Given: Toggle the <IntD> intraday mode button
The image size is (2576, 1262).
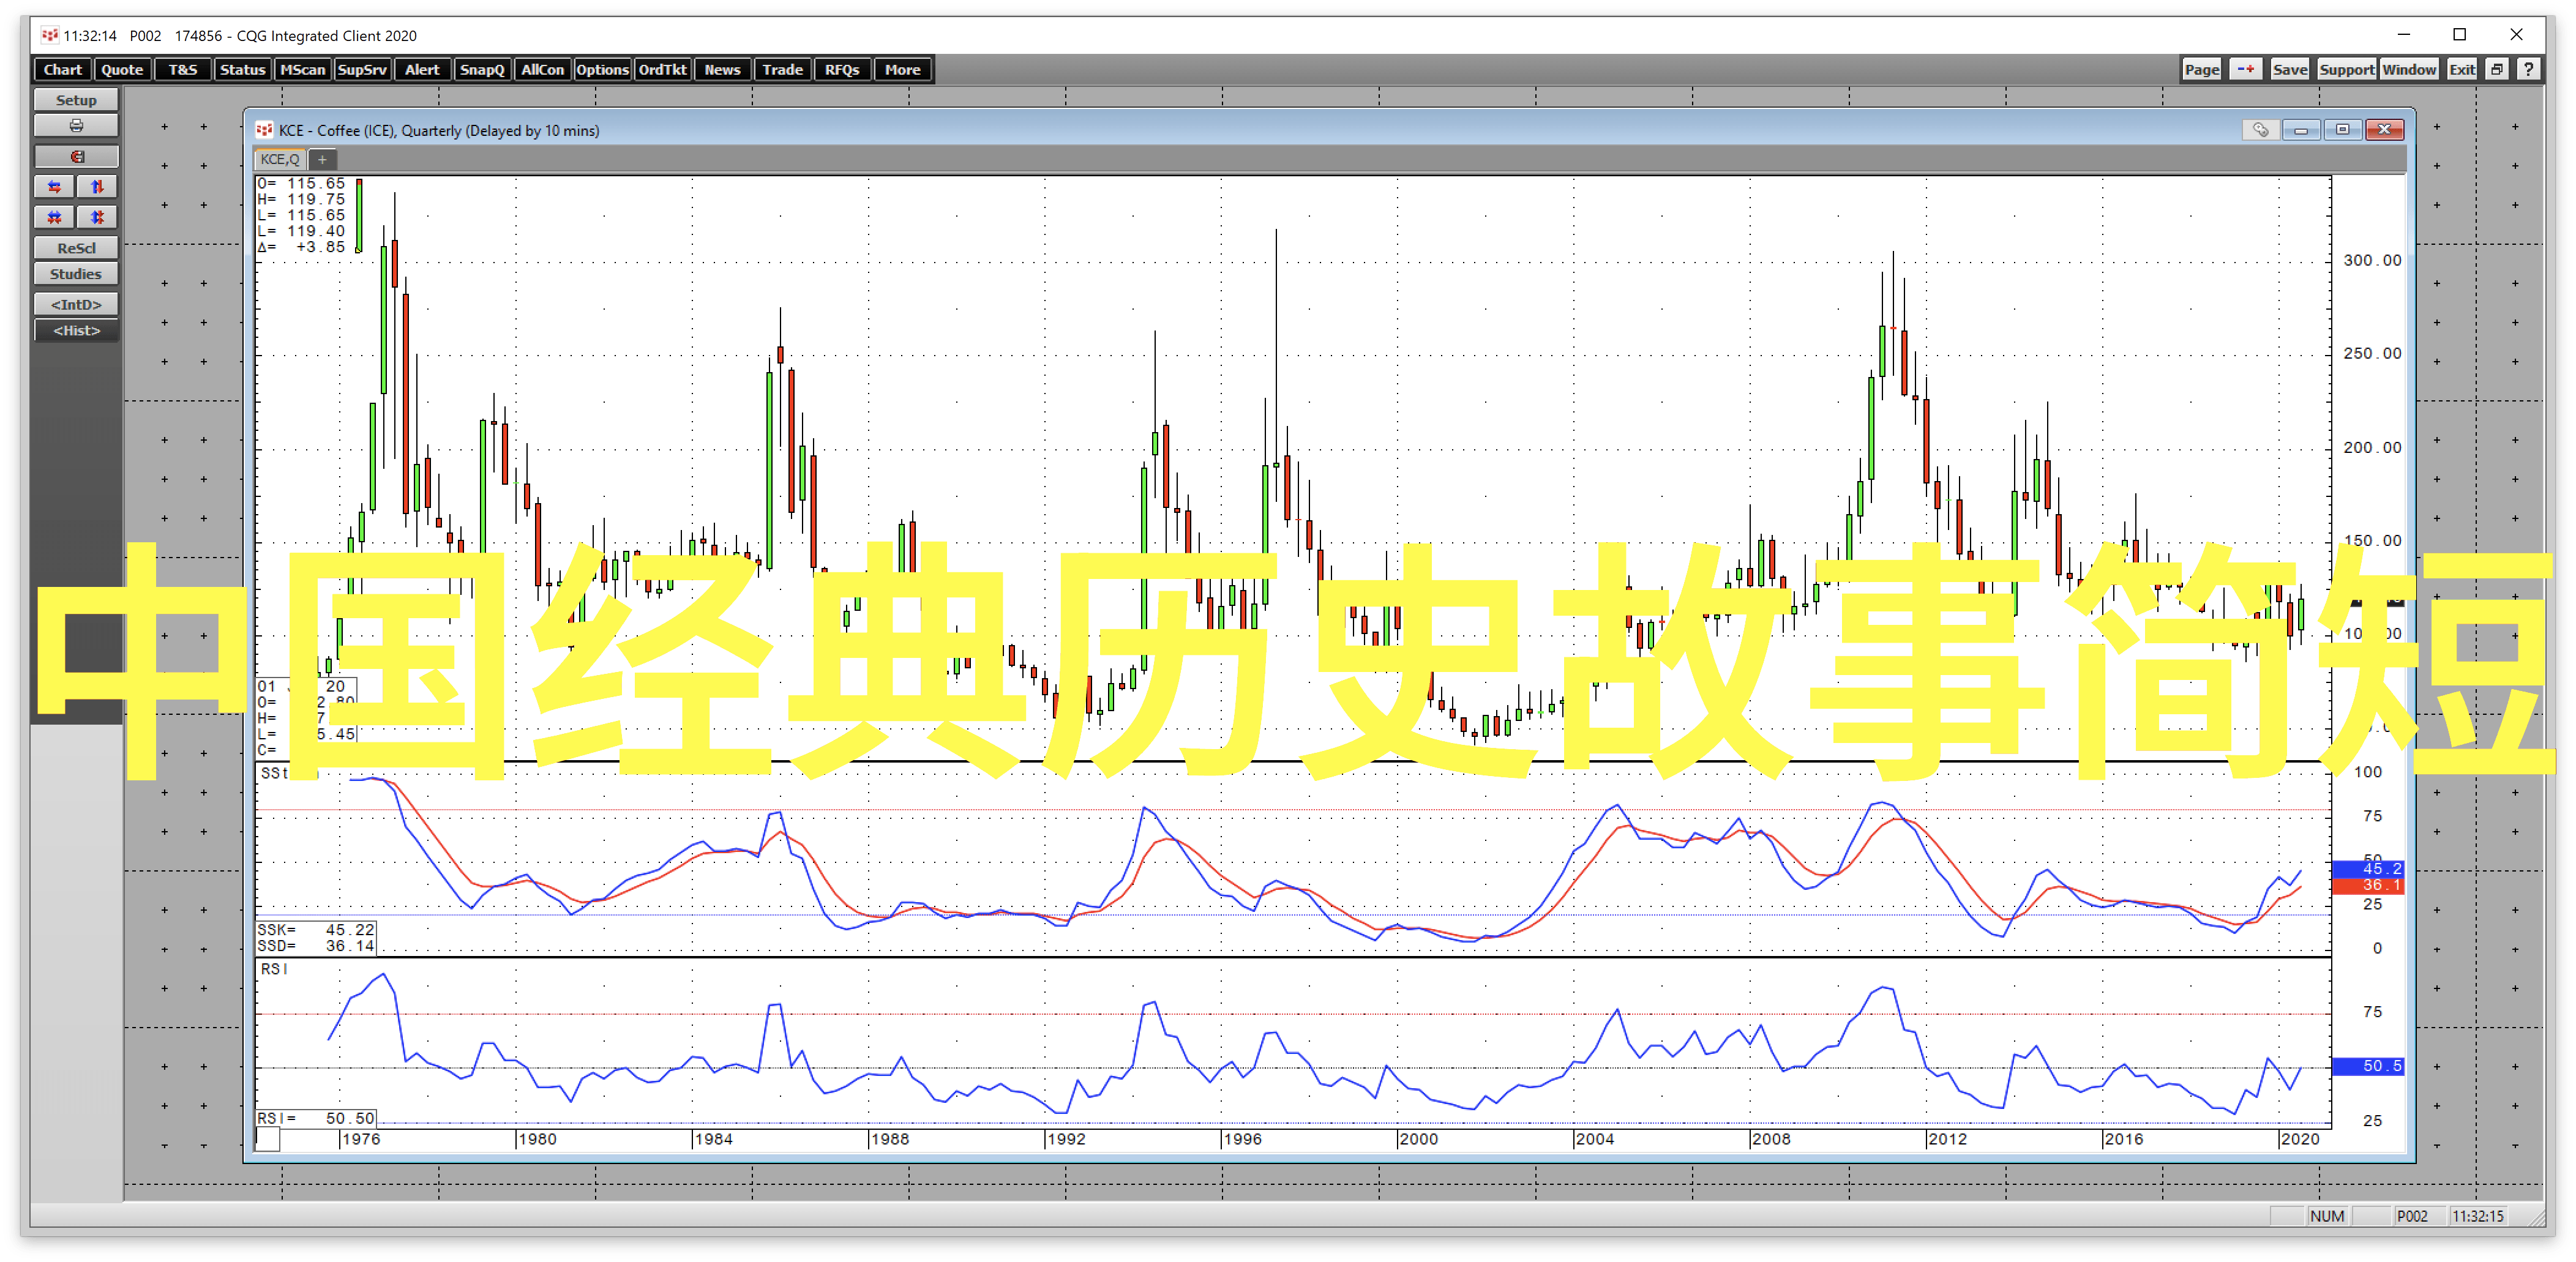Looking at the screenshot, I should click(76, 304).
